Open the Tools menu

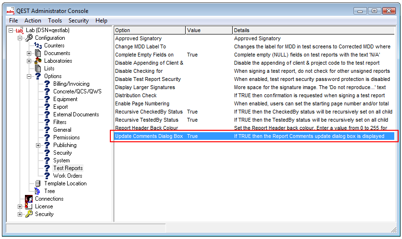click(x=55, y=21)
